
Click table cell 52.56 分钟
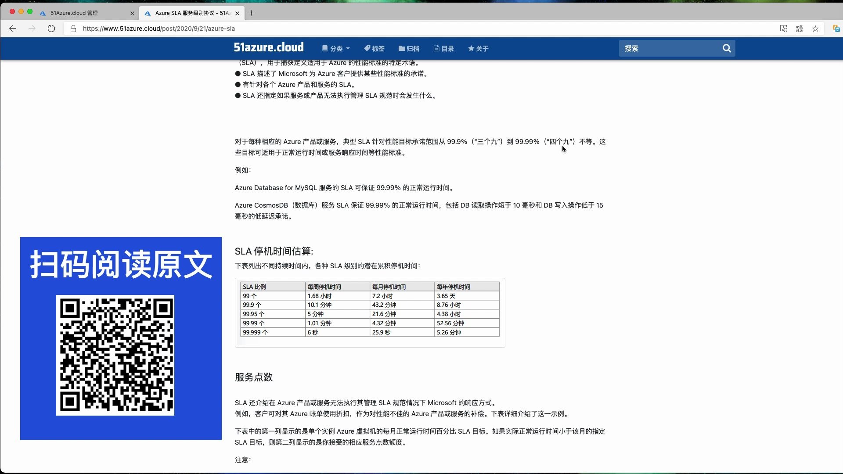click(467, 323)
